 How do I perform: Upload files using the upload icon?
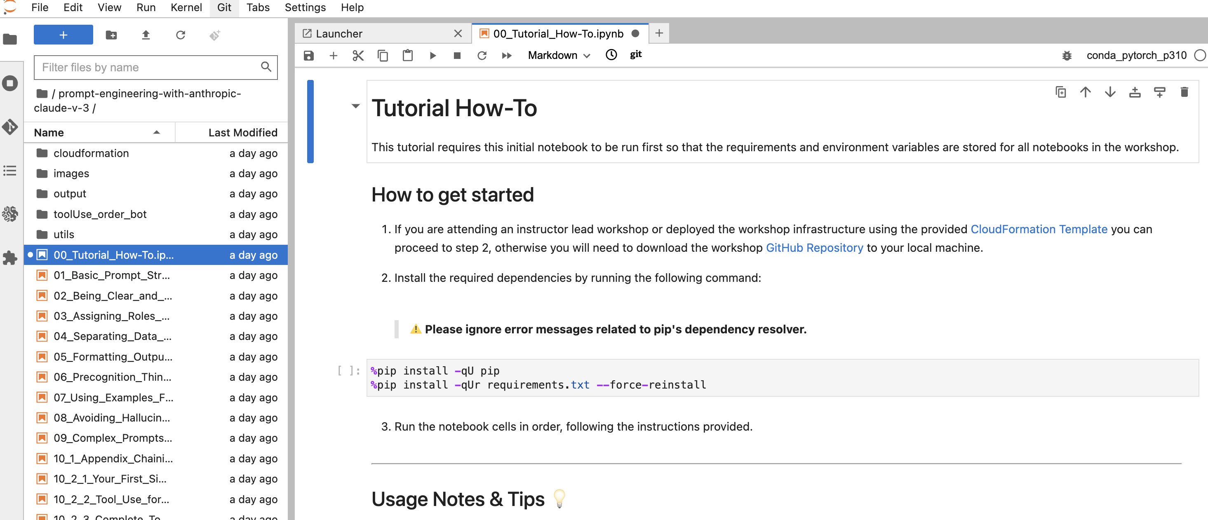(146, 35)
